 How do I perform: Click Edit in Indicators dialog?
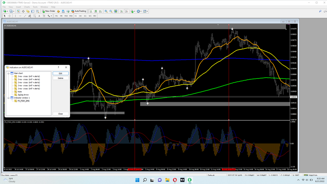(x=60, y=74)
